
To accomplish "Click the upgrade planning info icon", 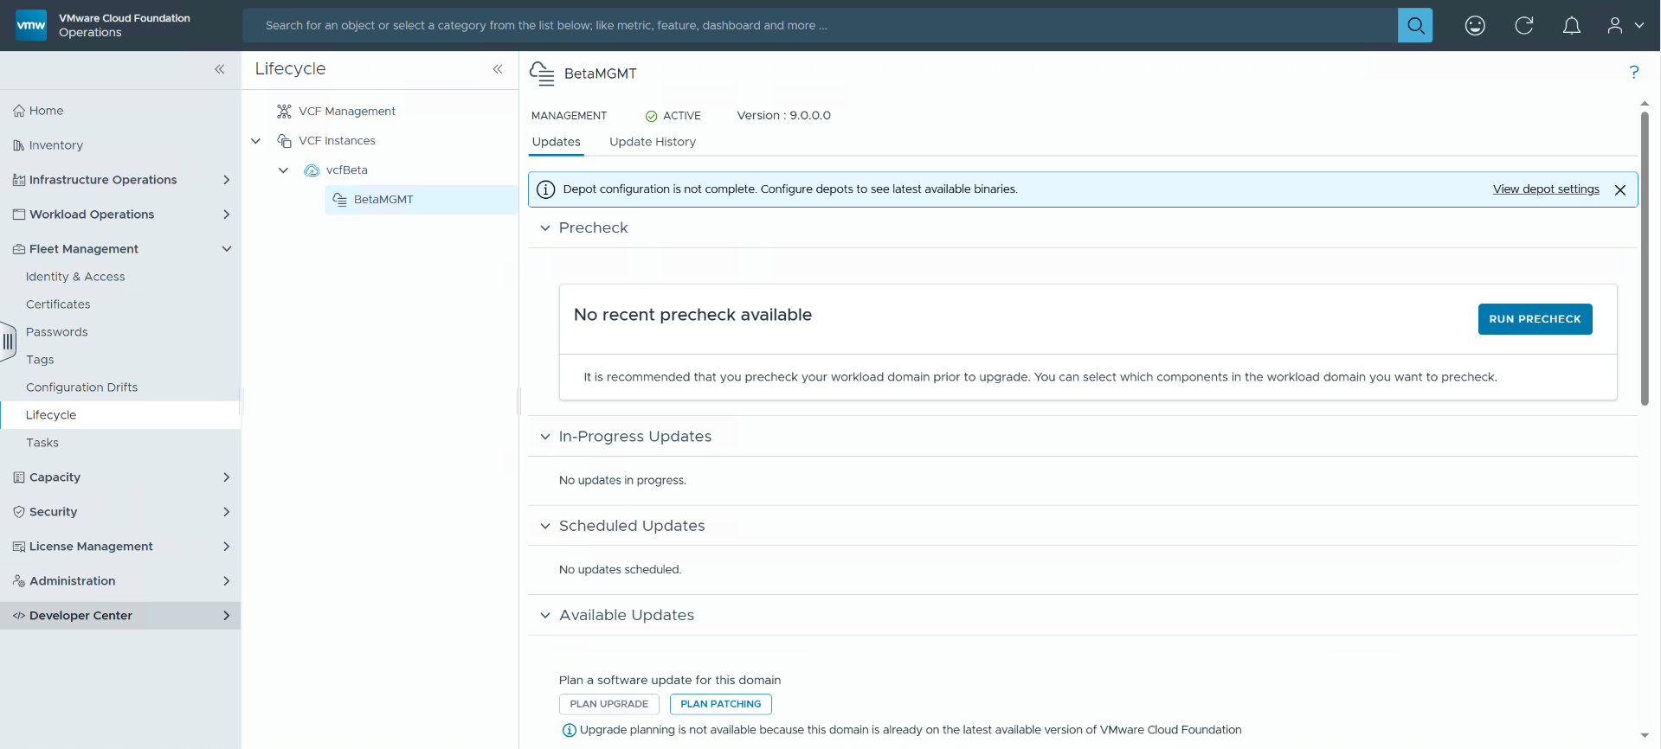I will coord(570,731).
